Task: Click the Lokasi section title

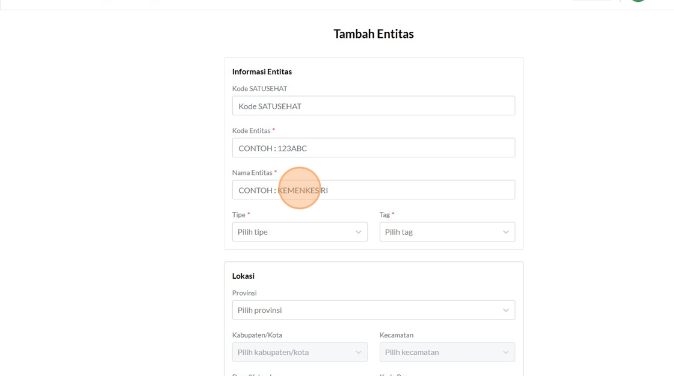Action: (243, 276)
